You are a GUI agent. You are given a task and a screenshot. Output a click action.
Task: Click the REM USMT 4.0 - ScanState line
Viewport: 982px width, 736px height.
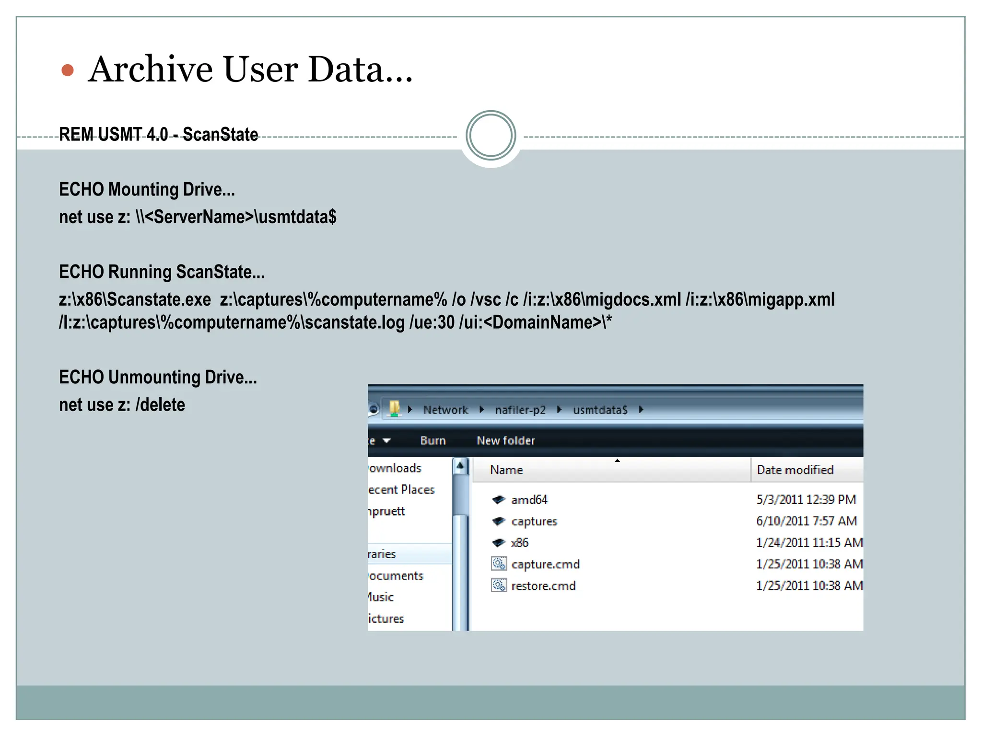tap(159, 135)
